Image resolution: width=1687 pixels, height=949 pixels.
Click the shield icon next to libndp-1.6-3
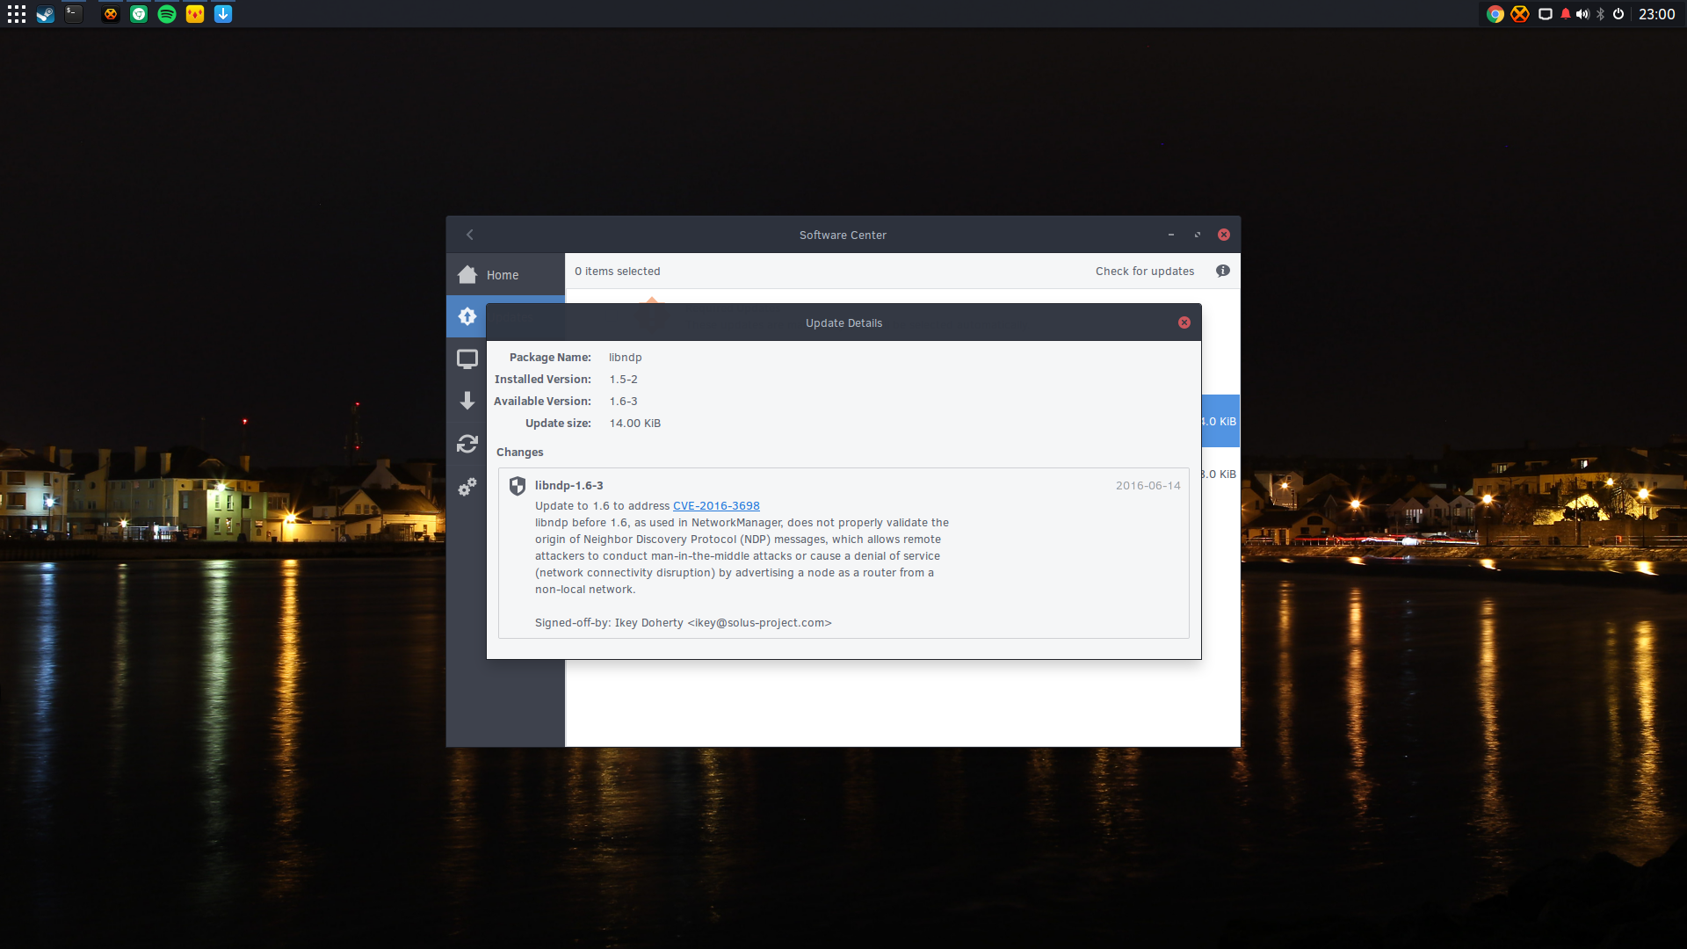pyautogui.click(x=518, y=486)
